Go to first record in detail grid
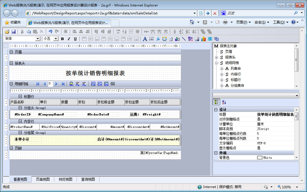Viewport: 307px width, 192px height. tap(38, 84)
